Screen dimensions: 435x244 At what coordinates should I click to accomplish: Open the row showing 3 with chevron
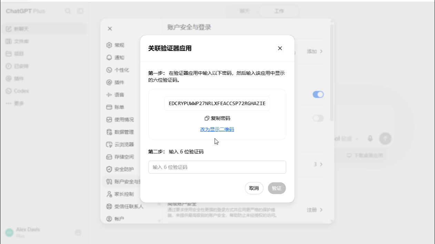tap(318, 164)
